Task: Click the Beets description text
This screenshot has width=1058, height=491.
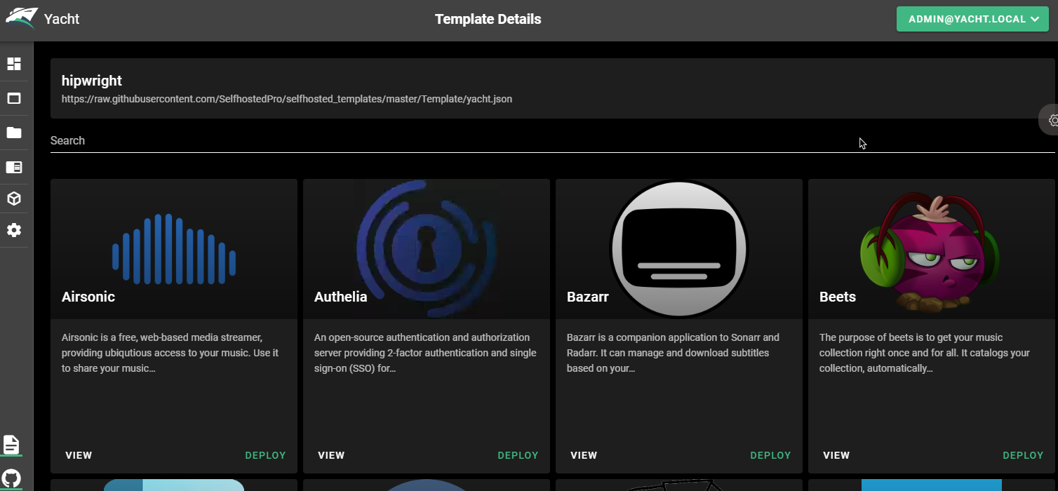Action: click(925, 353)
